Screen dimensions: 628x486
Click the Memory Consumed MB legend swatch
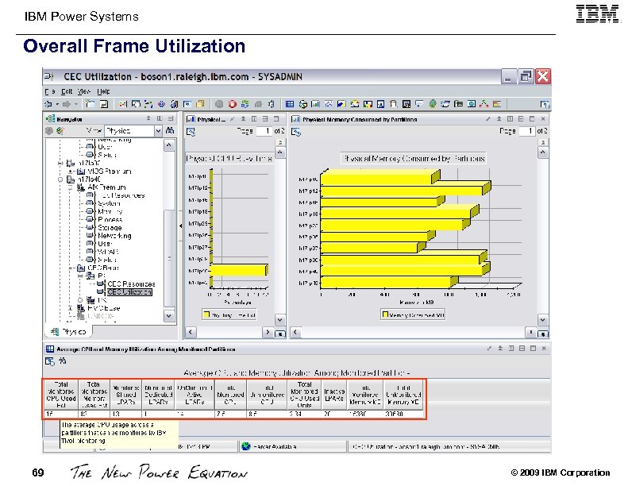pyautogui.click(x=385, y=314)
